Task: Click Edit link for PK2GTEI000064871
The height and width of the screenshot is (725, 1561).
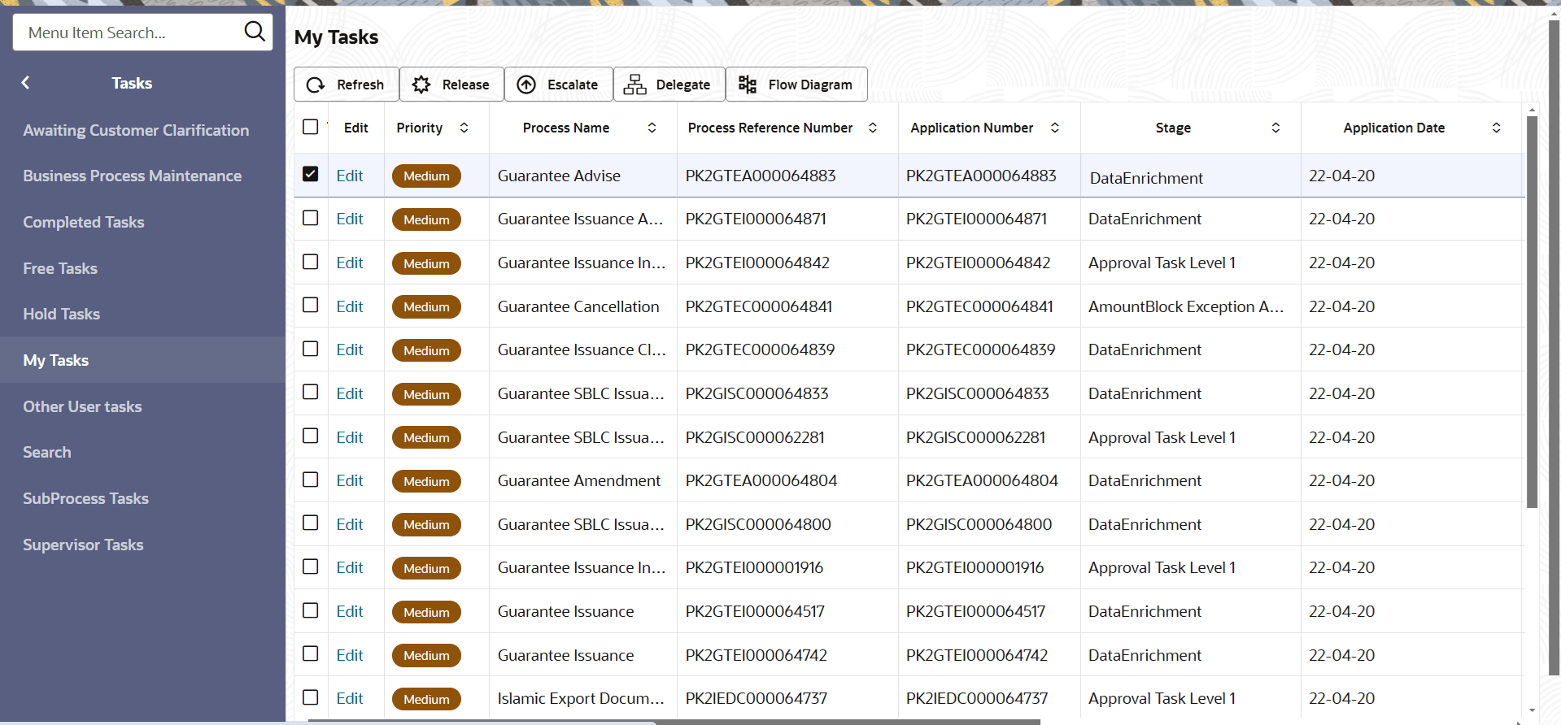Action: click(x=350, y=219)
